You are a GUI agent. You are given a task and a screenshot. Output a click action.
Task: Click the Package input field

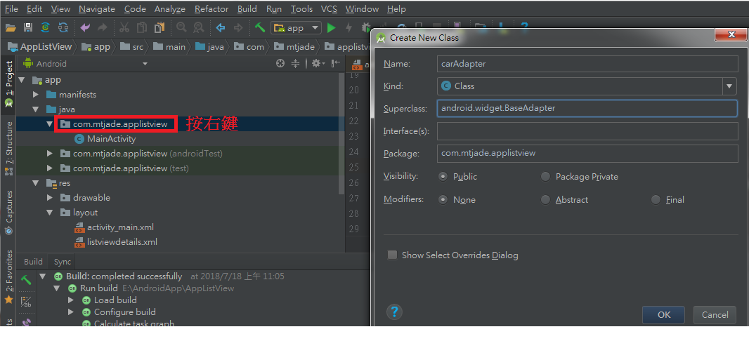point(587,154)
